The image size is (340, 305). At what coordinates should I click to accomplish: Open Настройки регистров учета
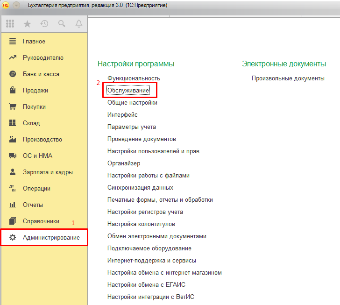pyautogui.click(x=145, y=212)
